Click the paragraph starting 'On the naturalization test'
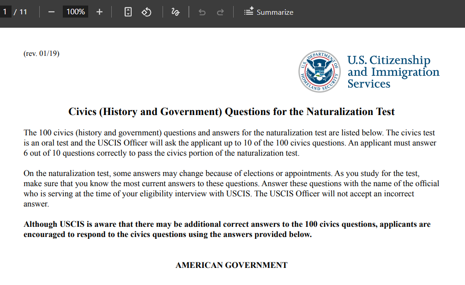This screenshot has height=285, width=465. (231, 188)
